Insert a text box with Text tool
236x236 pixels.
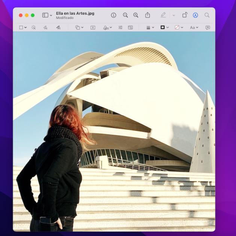[x=93, y=27]
